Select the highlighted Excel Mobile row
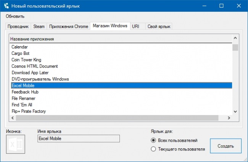 [121, 85]
